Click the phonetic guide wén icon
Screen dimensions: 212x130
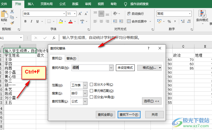pos(82,21)
